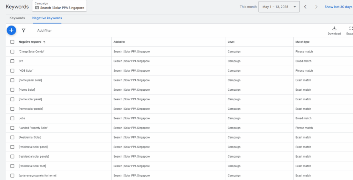
Task: Go to next date range arrow
Action: click(316, 7)
